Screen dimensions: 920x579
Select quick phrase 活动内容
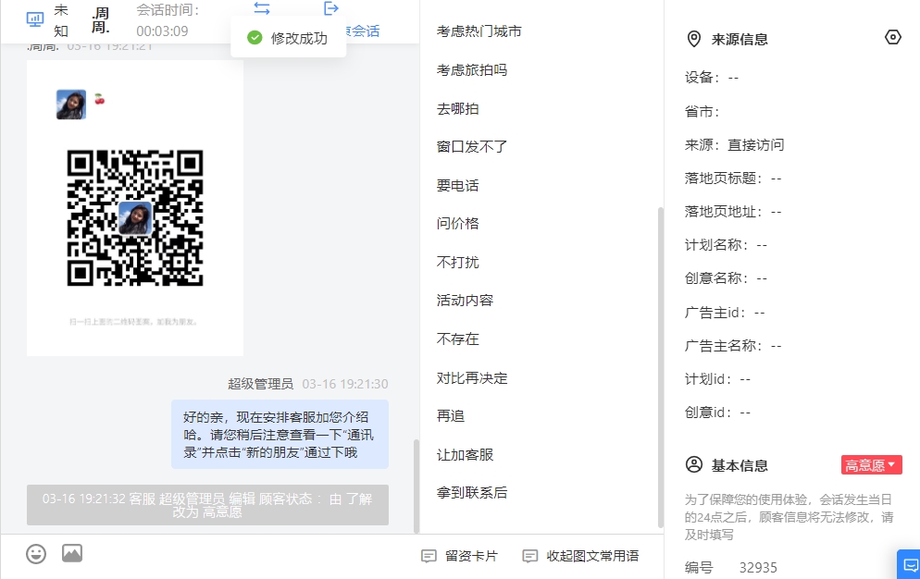pos(465,301)
